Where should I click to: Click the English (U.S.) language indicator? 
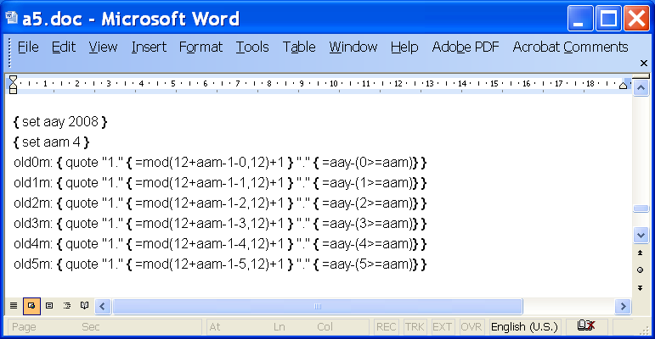[x=525, y=326]
